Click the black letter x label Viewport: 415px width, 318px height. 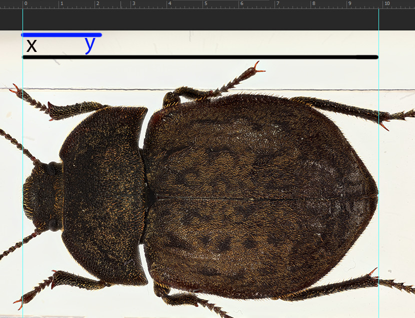31,46
